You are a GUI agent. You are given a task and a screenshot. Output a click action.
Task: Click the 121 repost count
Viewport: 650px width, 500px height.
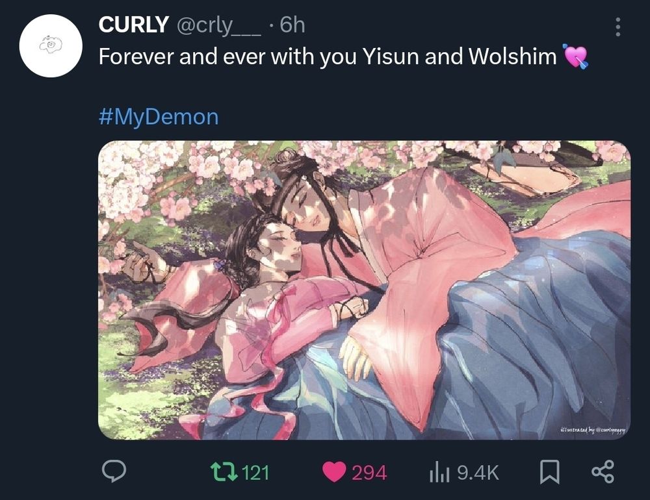255,473
